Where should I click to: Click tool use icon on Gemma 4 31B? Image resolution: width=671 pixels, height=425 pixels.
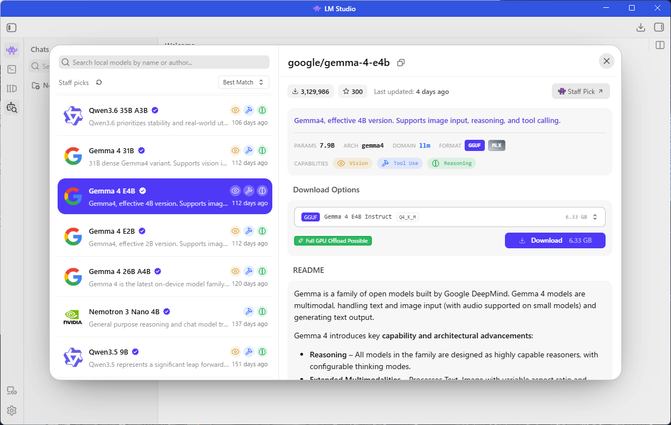pyautogui.click(x=249, y=150)
